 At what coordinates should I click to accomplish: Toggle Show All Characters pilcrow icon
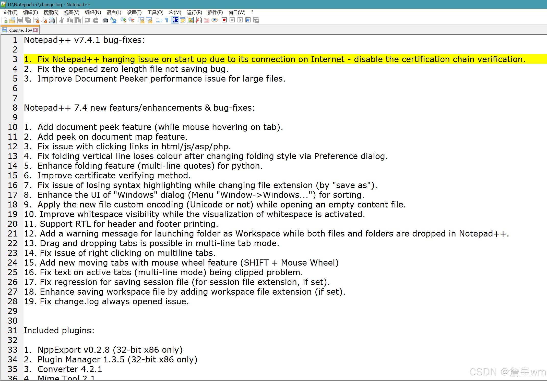point(167,20)
